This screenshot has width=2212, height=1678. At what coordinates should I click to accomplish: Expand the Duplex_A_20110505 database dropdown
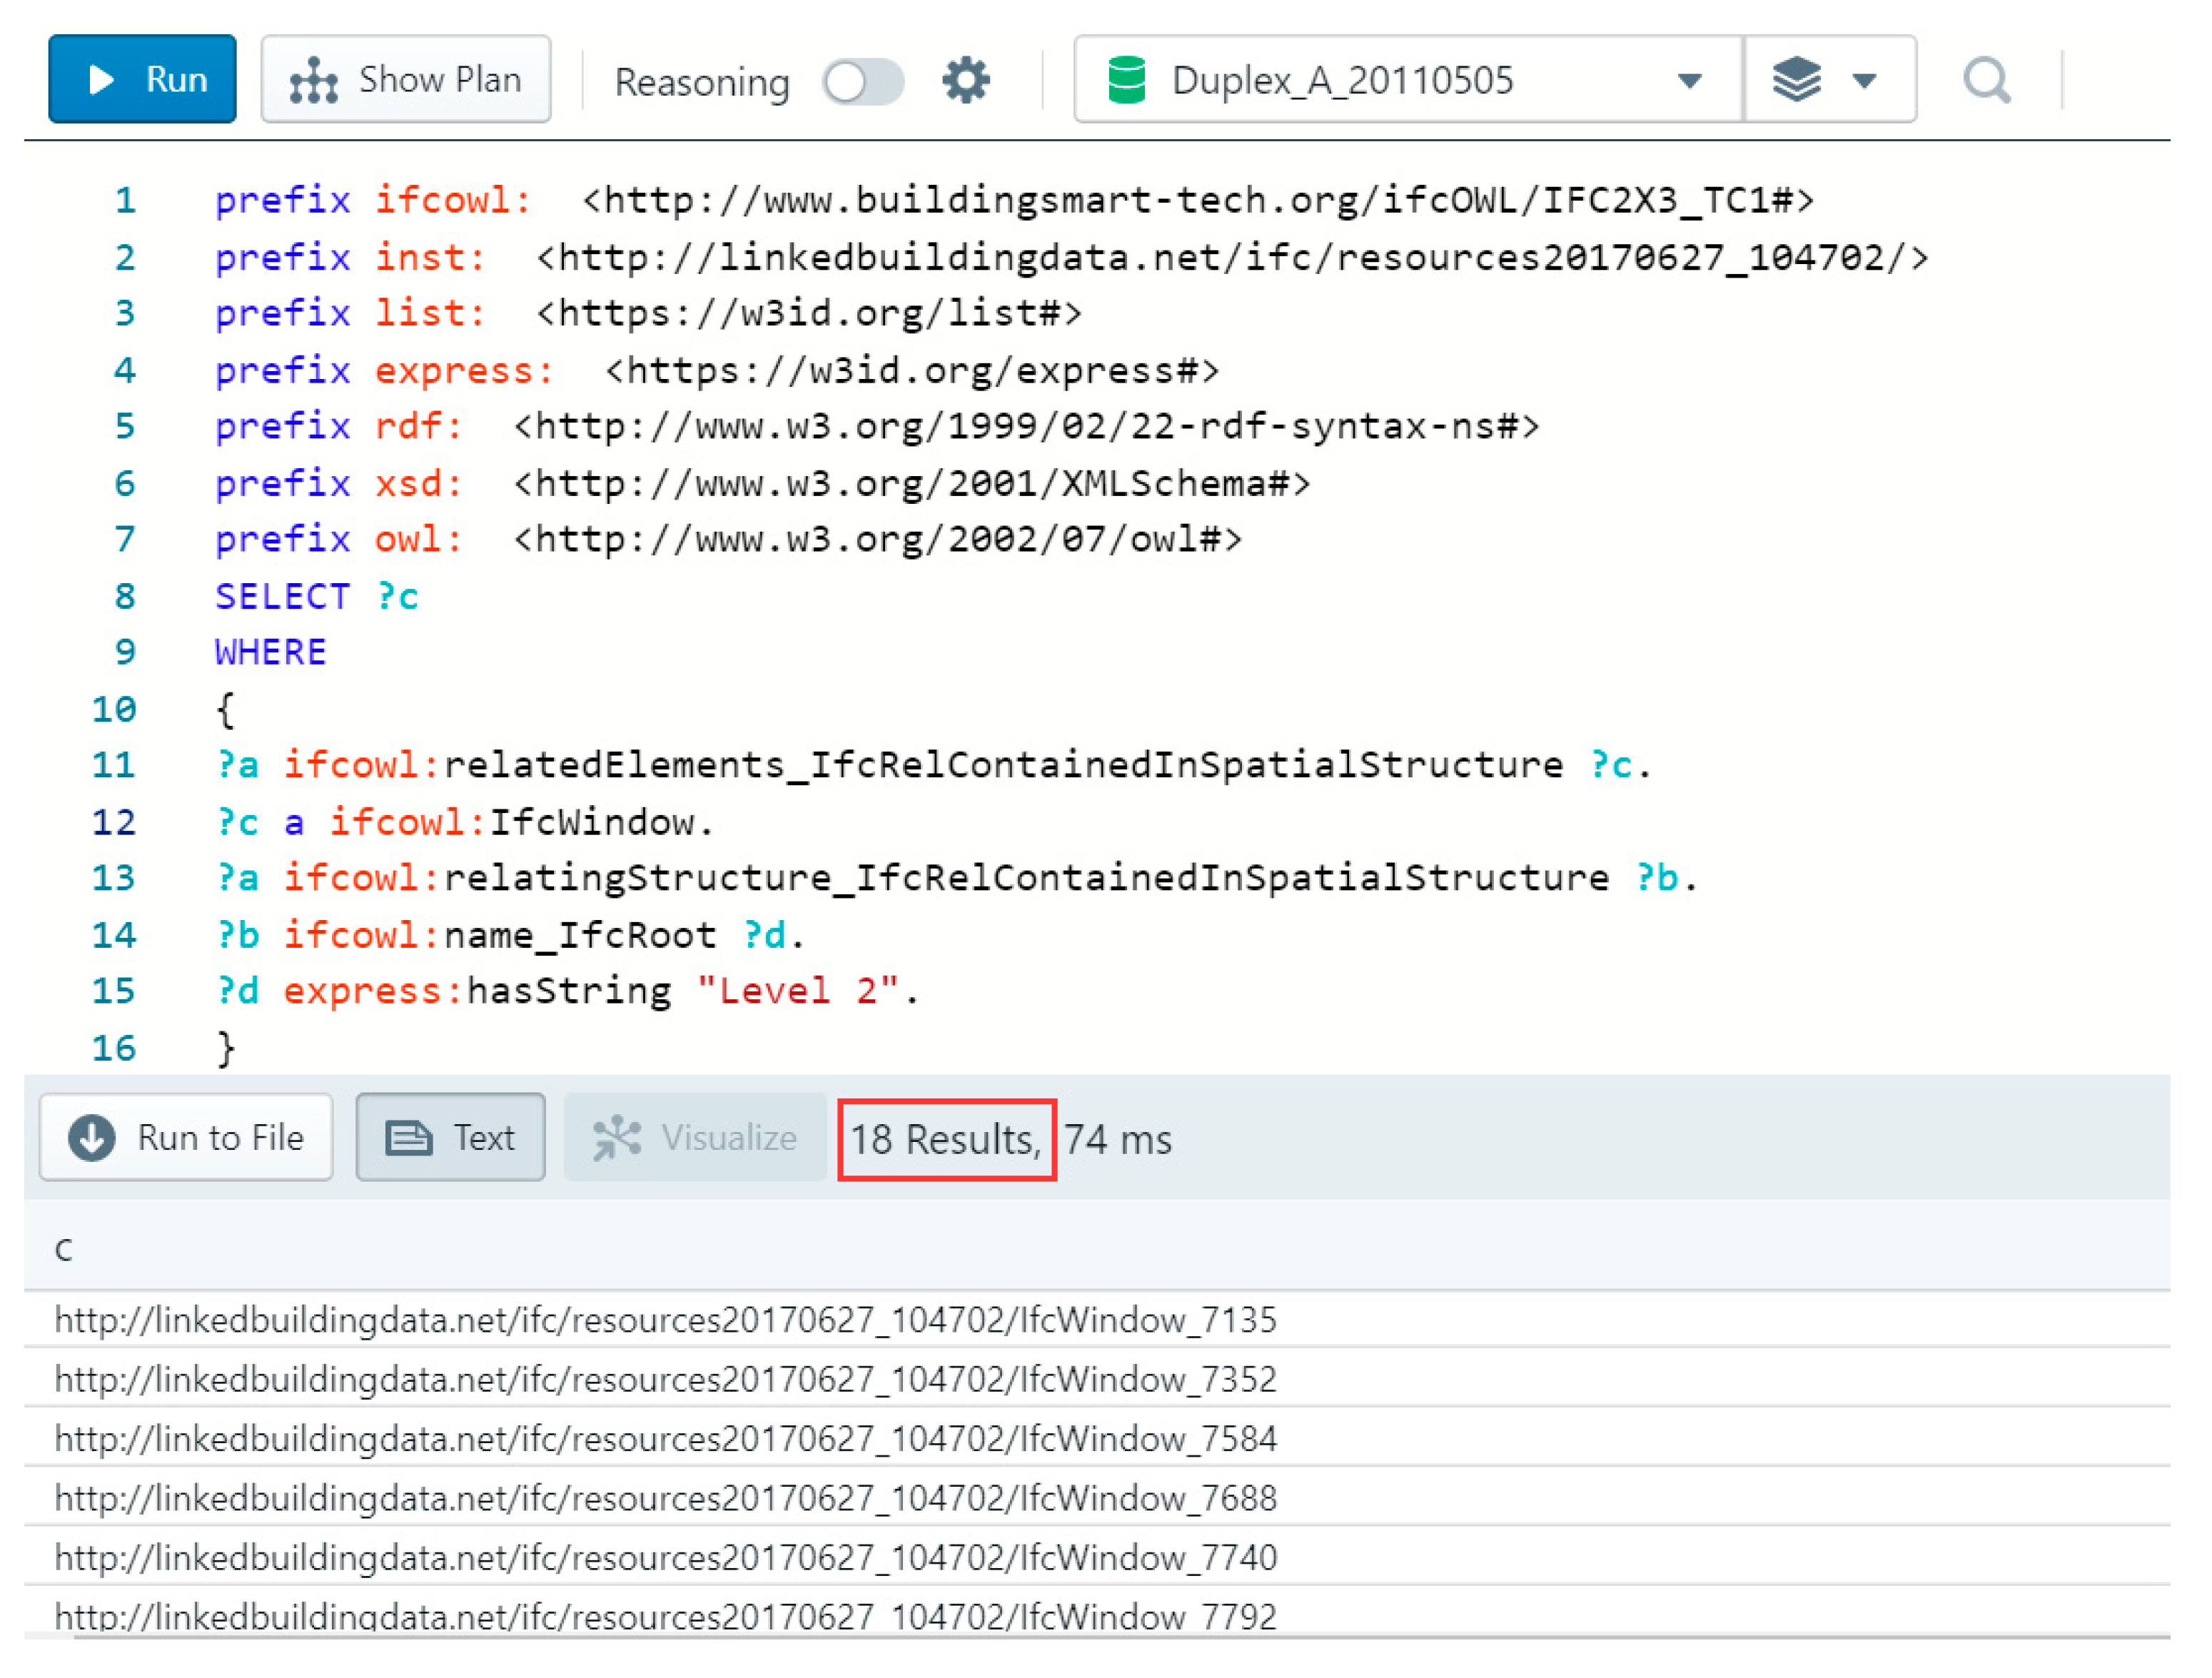coord(1689,80)
